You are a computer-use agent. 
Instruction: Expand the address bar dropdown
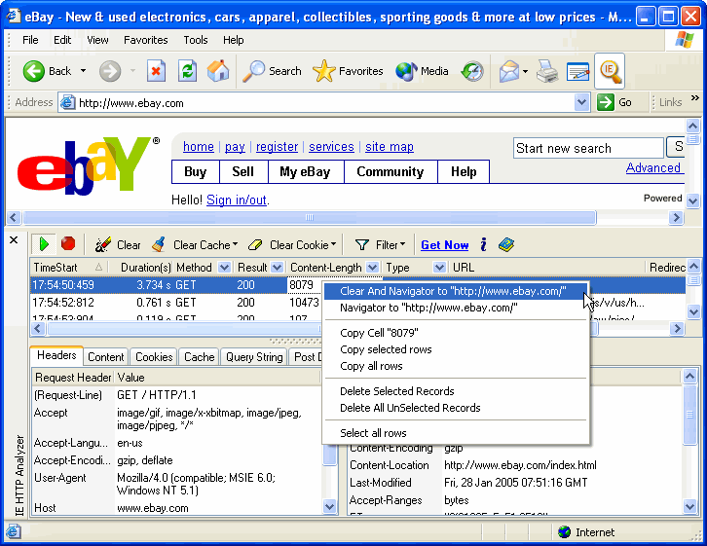click(x=582, y=102)
